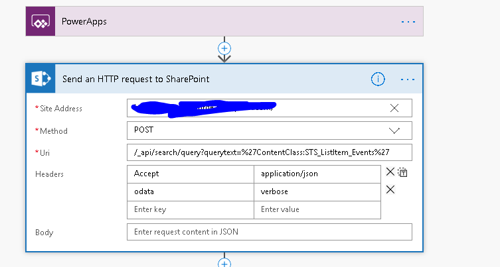500x267 pixels.
Task: Edit the application/json header value
Action: tap(317, 174)
